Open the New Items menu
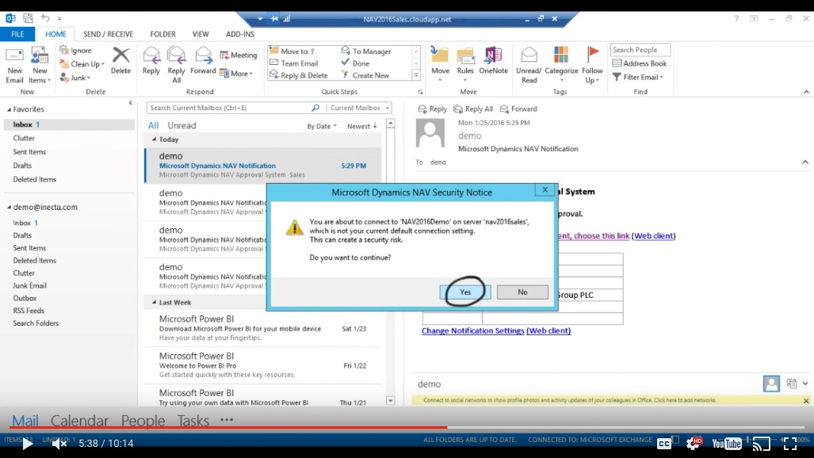This screenshot has height=458, width=814. (40, 66)
